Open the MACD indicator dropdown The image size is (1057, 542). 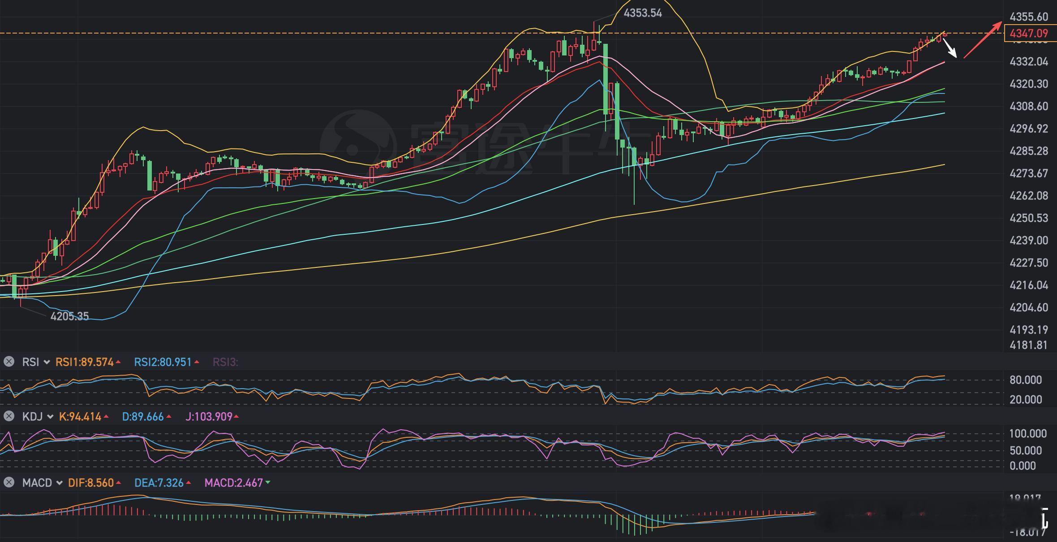[59, 483]
